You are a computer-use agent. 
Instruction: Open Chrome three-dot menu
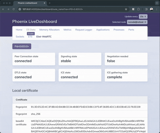pos(157,9)
